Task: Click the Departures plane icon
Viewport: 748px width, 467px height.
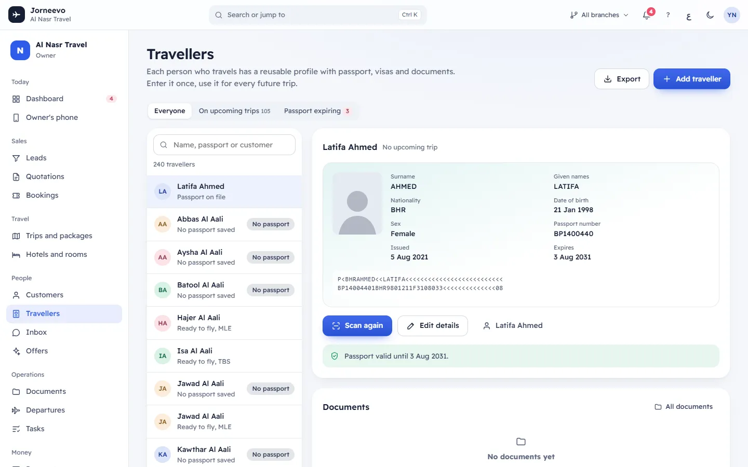Action: coord(16,410)
